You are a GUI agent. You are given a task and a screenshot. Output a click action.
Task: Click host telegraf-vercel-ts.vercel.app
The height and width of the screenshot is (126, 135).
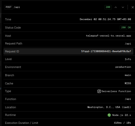click(108, 36)
